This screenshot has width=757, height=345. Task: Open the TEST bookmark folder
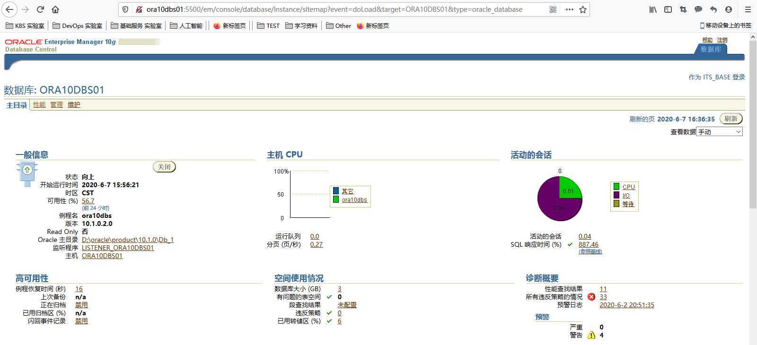268,26
